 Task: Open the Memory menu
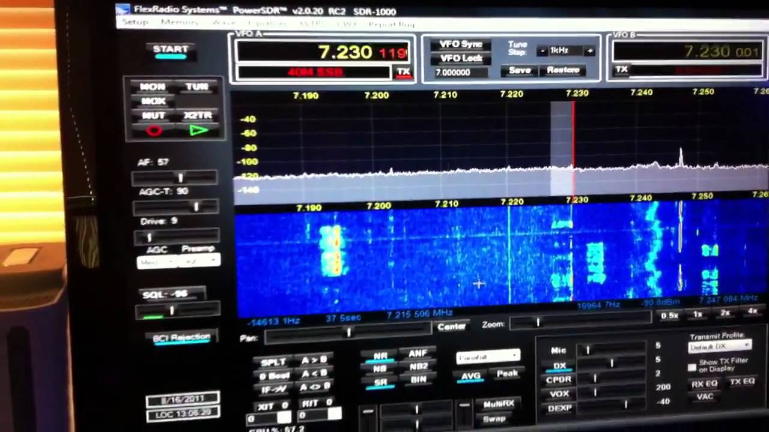pyautogui.click(x=179, y=23)
